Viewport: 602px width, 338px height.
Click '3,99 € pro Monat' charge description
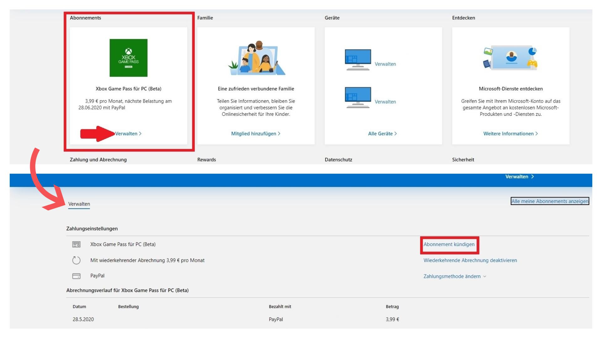tap(125, 105)
